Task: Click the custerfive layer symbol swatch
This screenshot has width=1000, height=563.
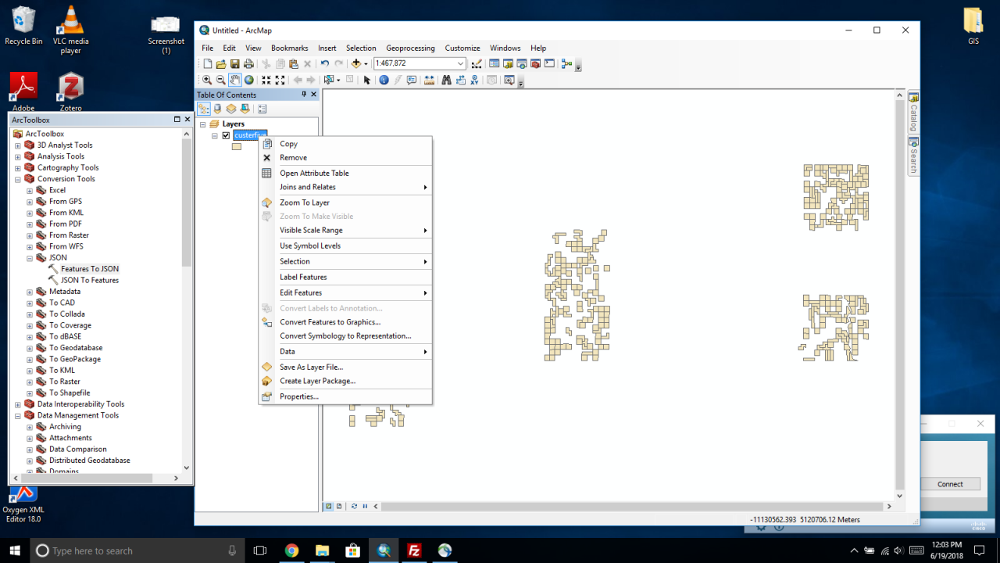Action: point(236,147)
